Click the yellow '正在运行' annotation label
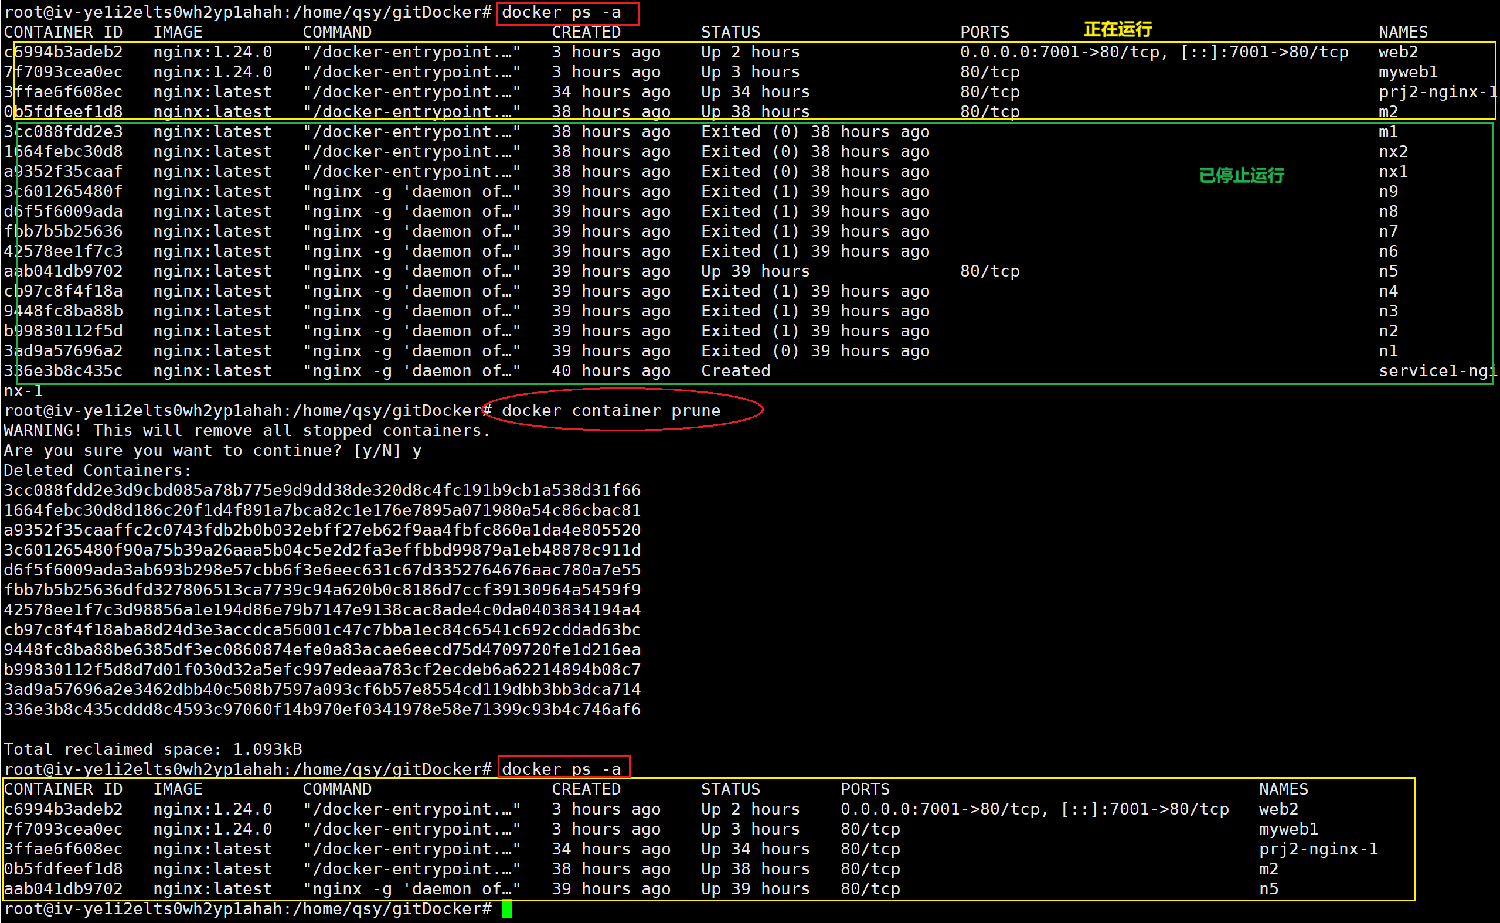The width and height of the screenshot is (1500, 923). 1117,29
